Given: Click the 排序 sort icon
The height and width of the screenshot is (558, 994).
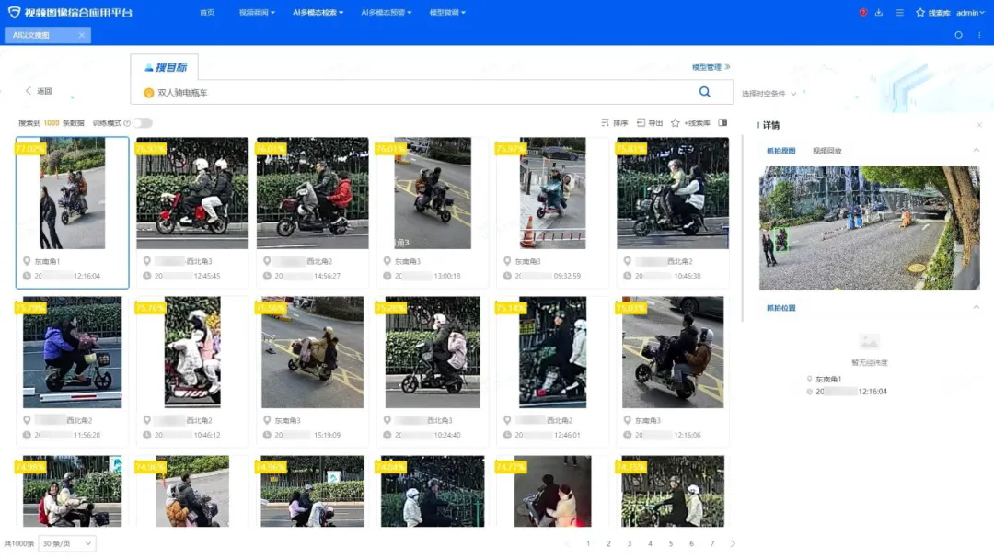Looking at the screenshot, I should [x=605, y=122].
